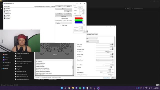Open DS4Windows controller icon on taskbar
The width and height of the screenshot is (160, 90).
(x=98, y=88)
